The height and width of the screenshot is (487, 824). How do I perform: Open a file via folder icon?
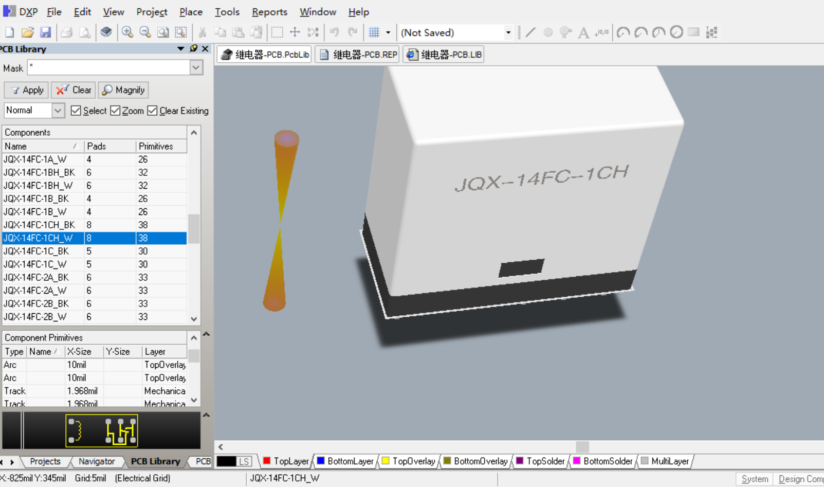point(28,32)
